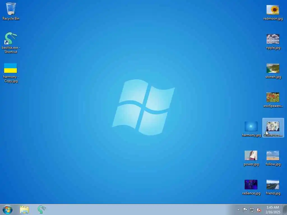Launch Basilisk browser from the taskbar
Screen dimensions: 287x215
click(41, 209)
